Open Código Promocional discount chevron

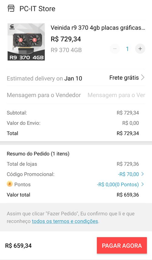coord(143,174)
